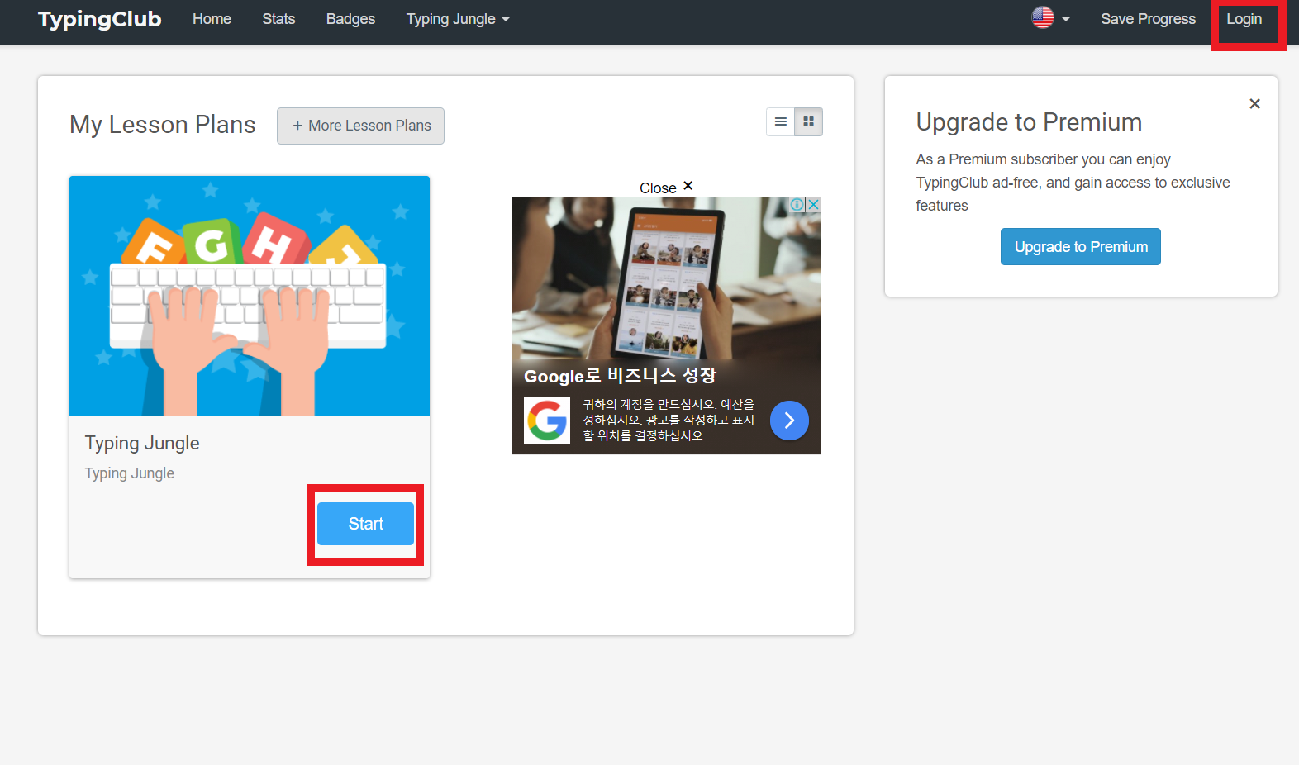Image resolution: width=1299 pixels, height=765 pixels.
Task: Start the Typing Jungle lesson plan
Action: 365,524
